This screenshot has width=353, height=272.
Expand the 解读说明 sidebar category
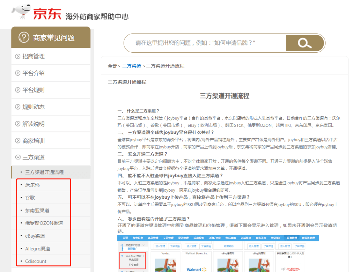pos(51,124)
